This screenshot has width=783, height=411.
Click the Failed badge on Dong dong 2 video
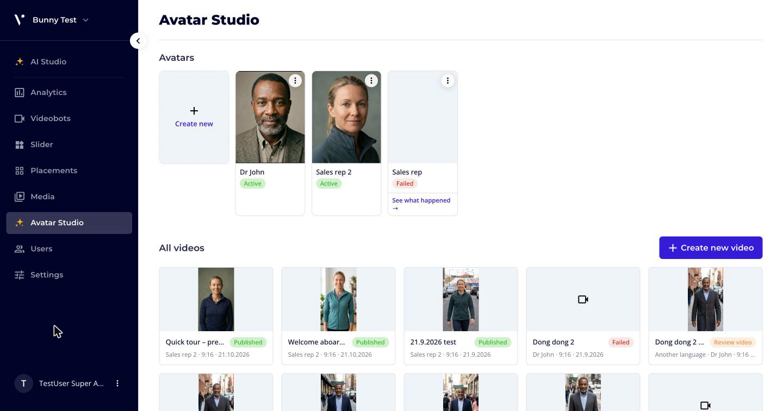(x=620, y=342)
